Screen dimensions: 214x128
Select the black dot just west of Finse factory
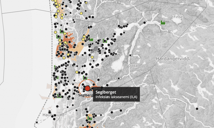coord(145,23)
